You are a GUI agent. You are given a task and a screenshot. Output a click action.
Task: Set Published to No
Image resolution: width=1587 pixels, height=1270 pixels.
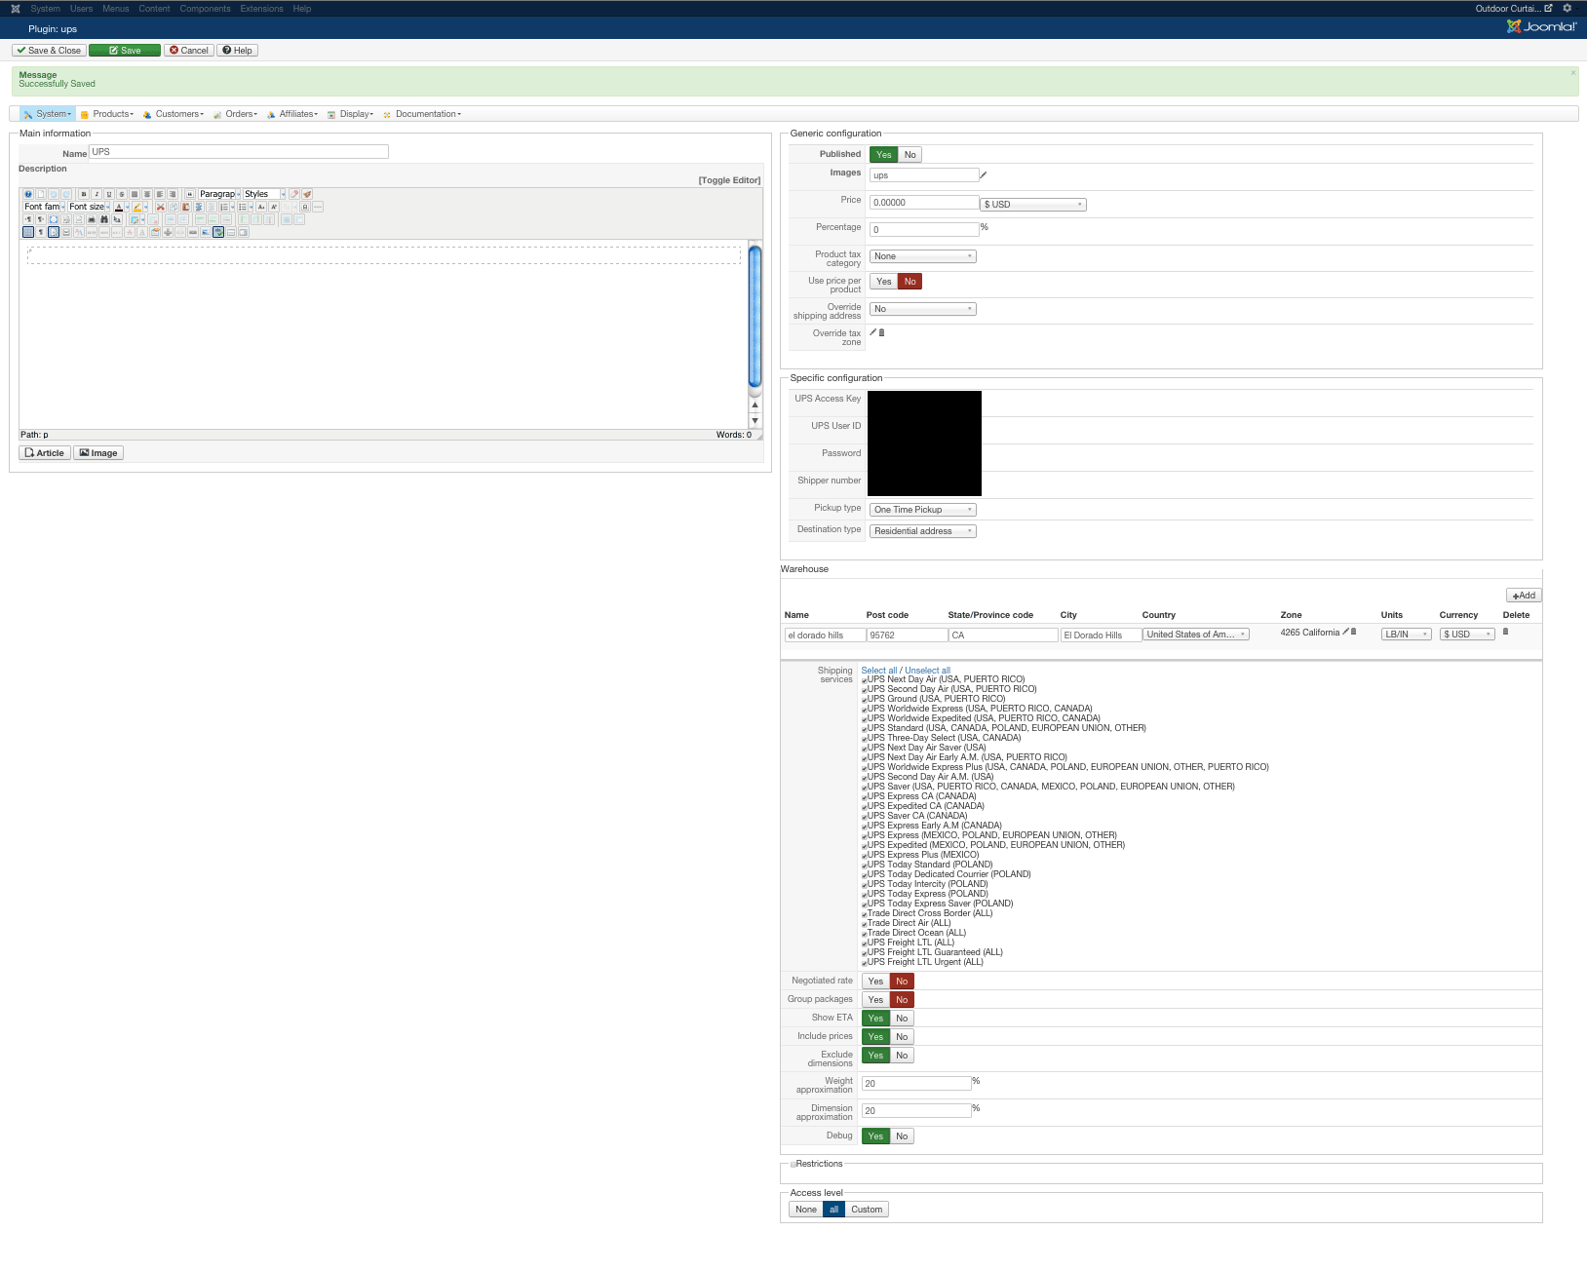tap(910, 155)
